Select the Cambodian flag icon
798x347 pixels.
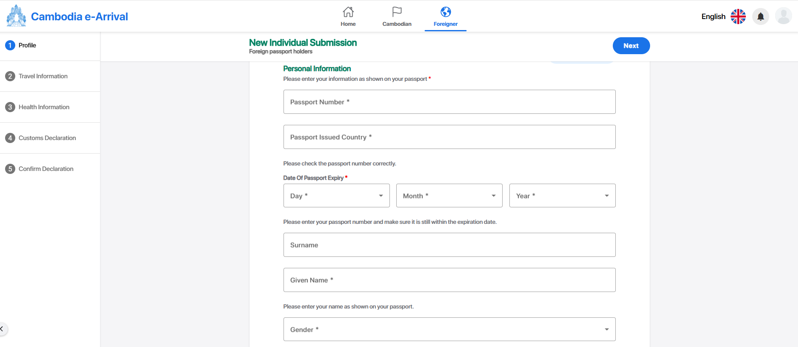(397, 12)
